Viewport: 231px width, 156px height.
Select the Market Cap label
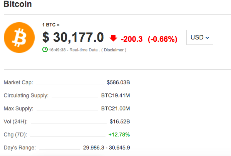[18, 82]
